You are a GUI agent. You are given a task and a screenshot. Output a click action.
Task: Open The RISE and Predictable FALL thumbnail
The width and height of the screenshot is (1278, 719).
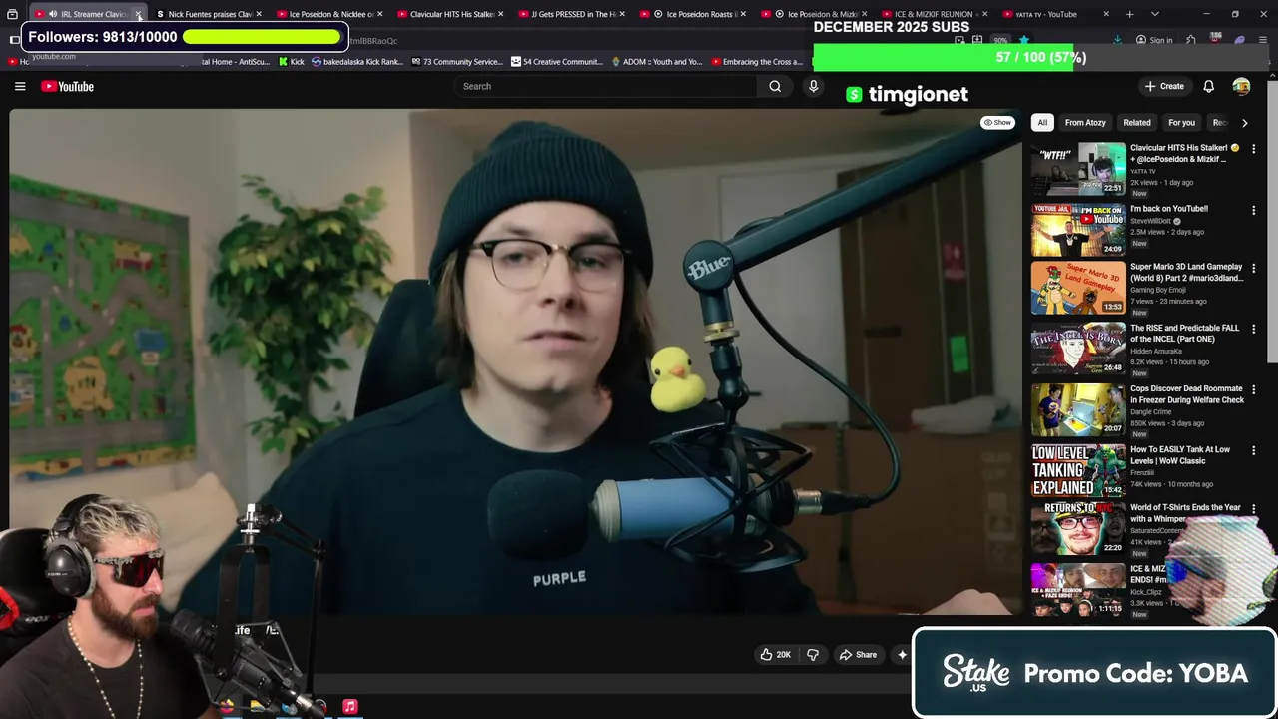[1078, 349]
